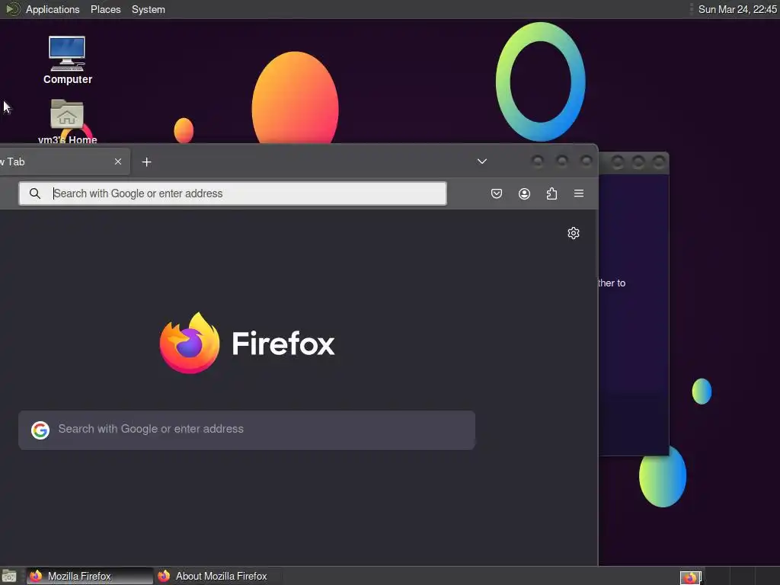780x585 pixels.
Task: Focus the top address bar field
Action: tap(233, 193)
